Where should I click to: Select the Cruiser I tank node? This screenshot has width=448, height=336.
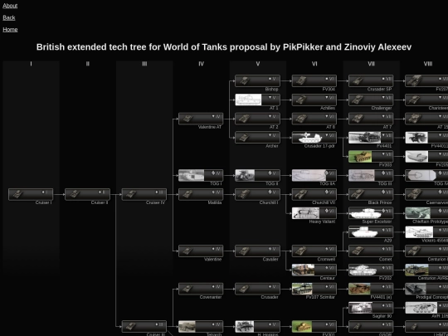tap(31, 194)
